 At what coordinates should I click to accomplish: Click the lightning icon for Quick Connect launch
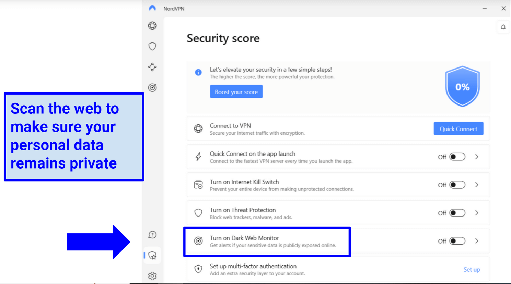(198, 157)
